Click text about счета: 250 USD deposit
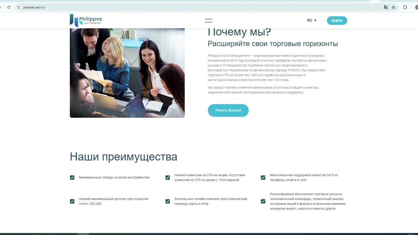 click(113, 201)
